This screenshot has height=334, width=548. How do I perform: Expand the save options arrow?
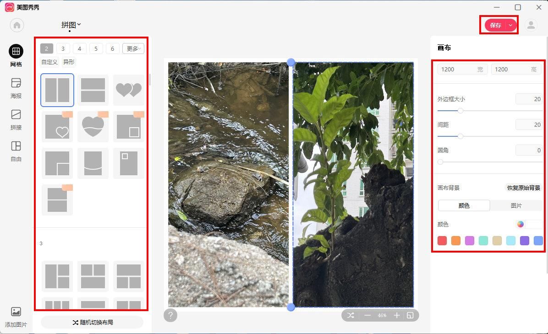(510, 25)
